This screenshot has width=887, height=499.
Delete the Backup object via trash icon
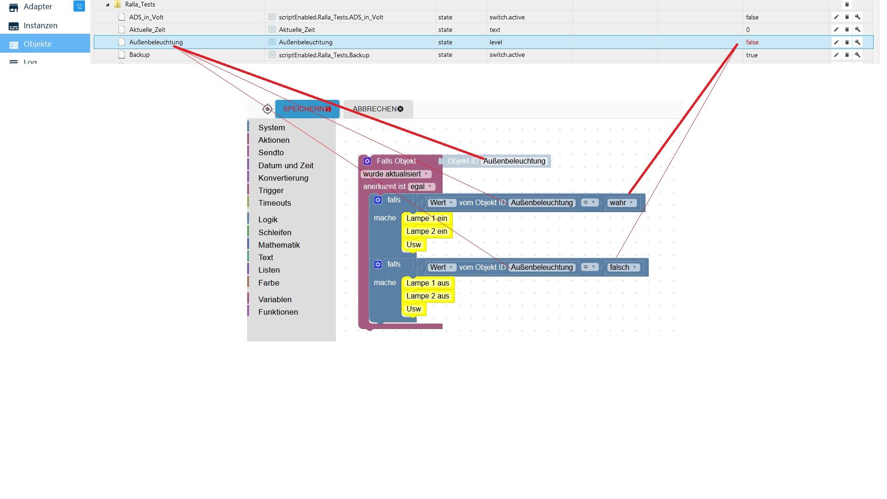847,55
